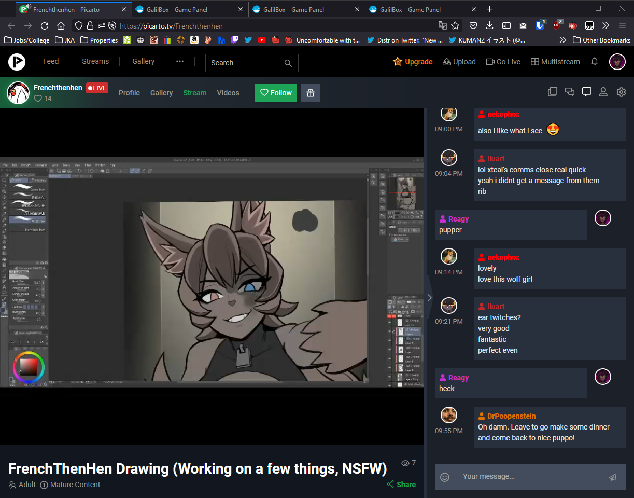This screenshot has height=498, width=634.
Task: Click the Picarto logo in the header
Action: pyautogui.click(x=17, y=62)
